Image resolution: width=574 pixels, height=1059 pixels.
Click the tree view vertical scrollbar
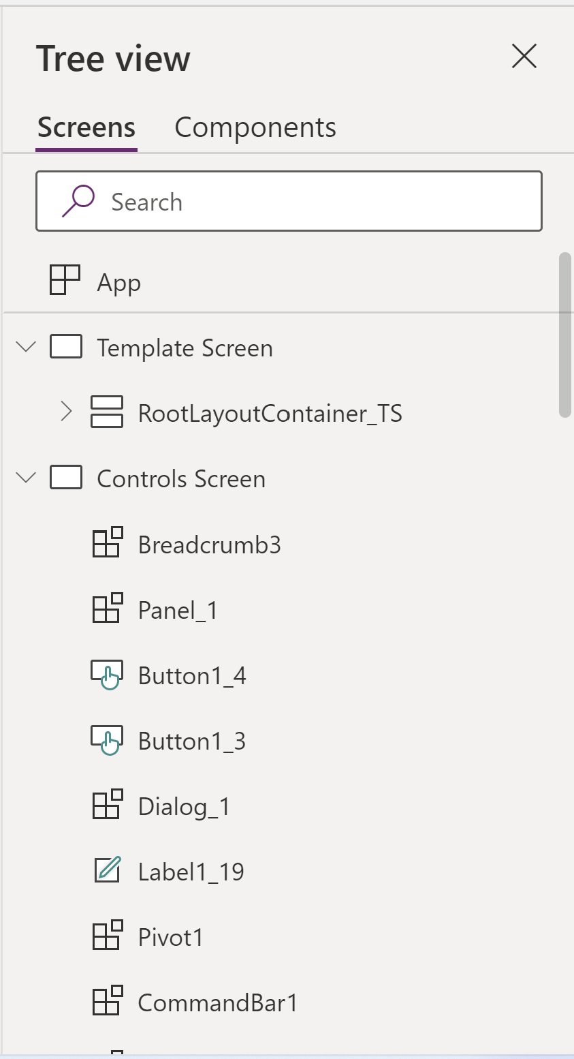coord(564,334)
